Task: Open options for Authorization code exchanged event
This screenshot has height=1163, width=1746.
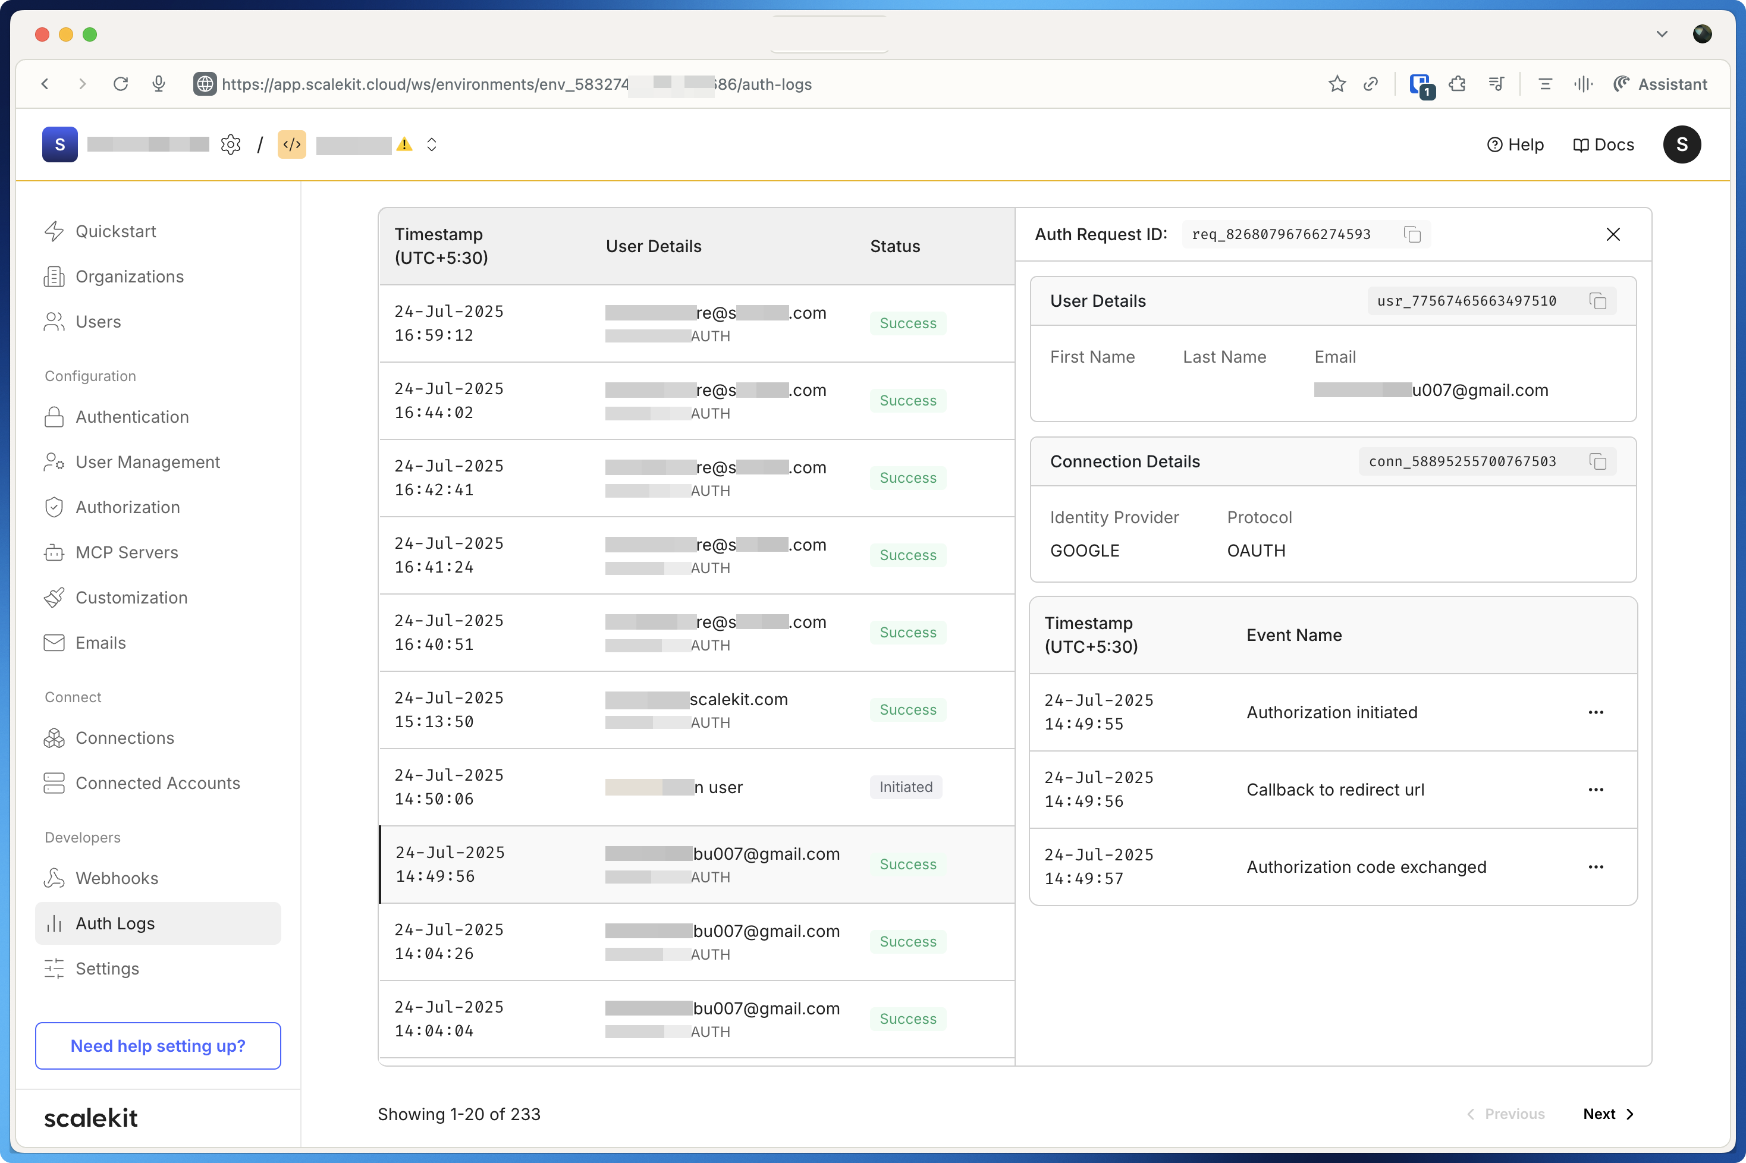Action: click(x=1596, y=866)
